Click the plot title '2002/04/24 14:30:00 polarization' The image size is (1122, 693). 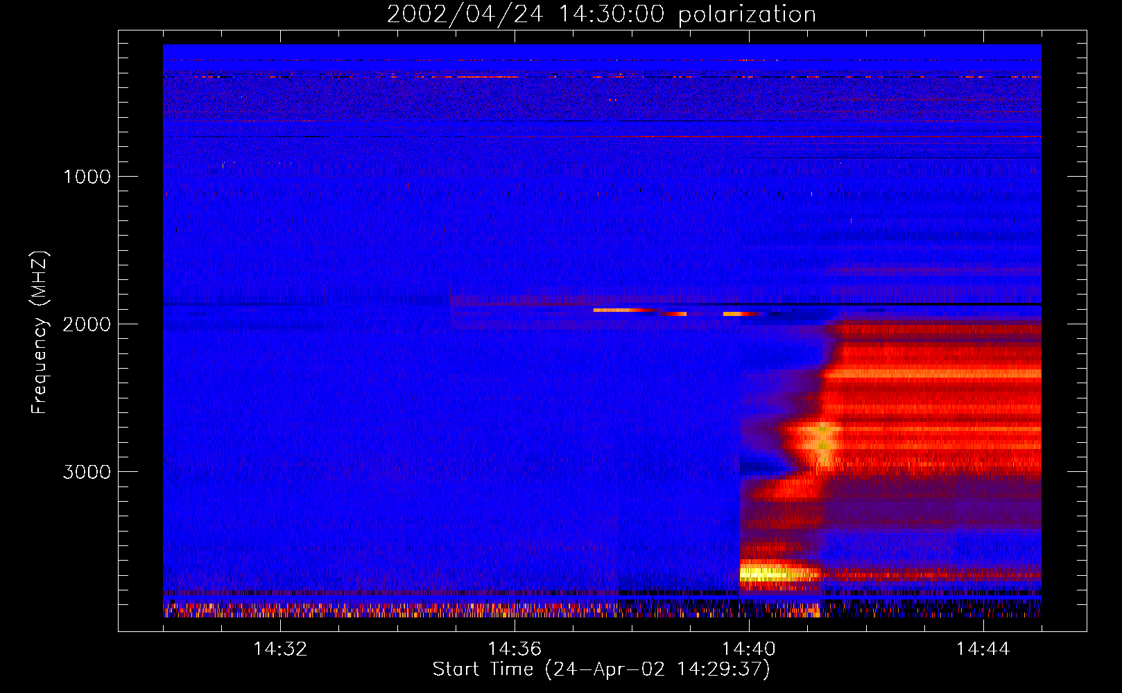tap(601, 15)
